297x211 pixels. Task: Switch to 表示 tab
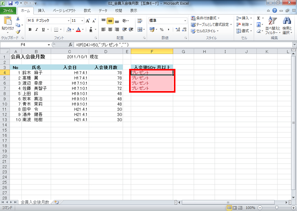[x=133, y=11]
